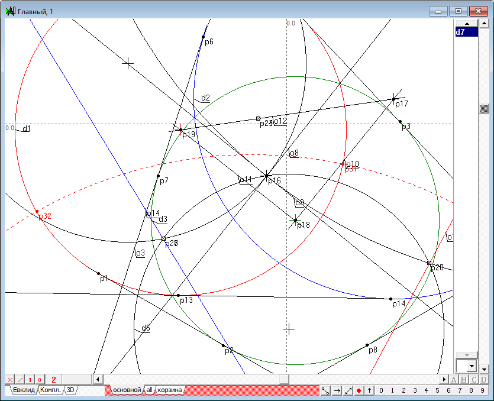Click the grayed list scroll-down arrow in right panel

coord(467,355)
